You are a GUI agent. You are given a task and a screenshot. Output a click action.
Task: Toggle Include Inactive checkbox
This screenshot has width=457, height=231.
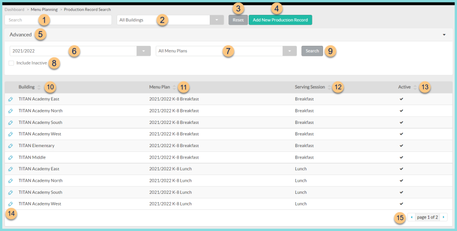12,63
